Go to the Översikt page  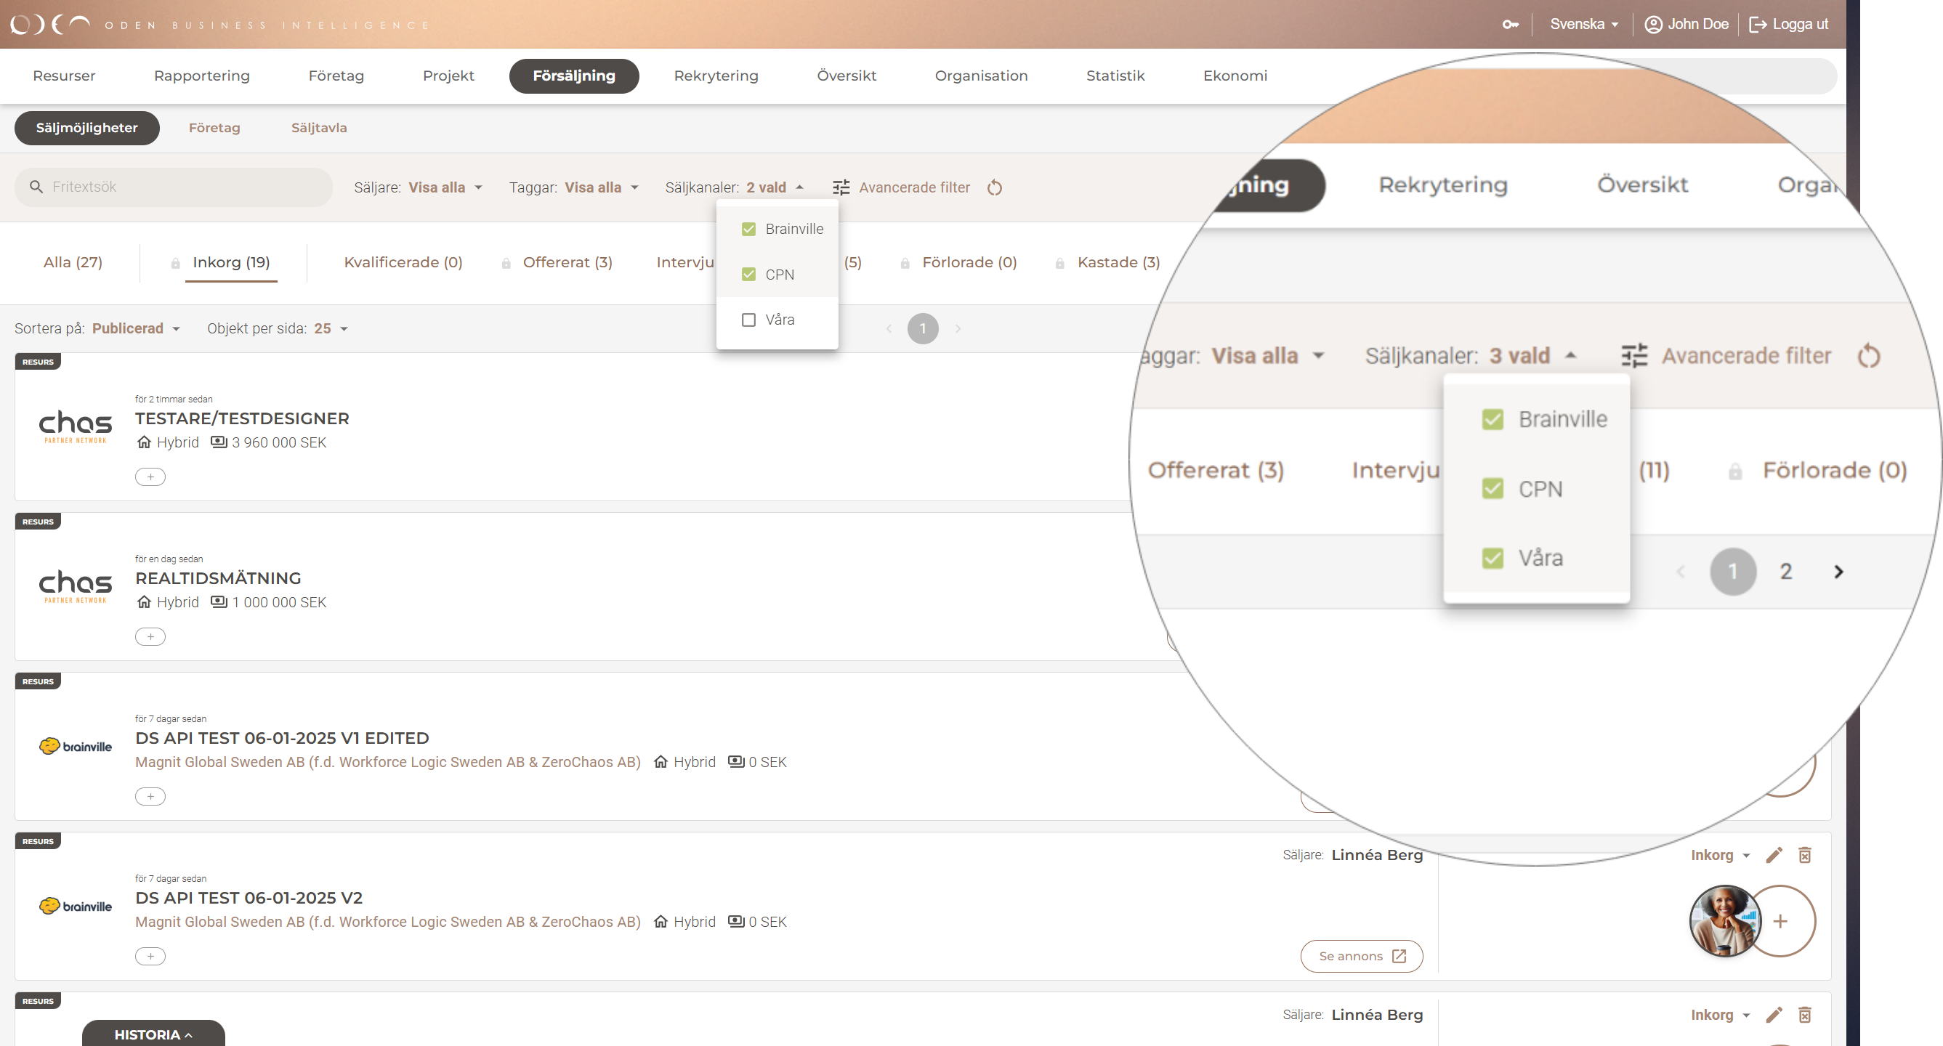click(x=847, y=76)
